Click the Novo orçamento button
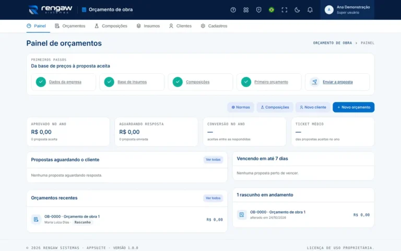Image resolution: width=401 pixels, height=251 pixels. point(353,107)
